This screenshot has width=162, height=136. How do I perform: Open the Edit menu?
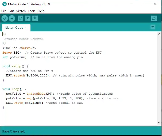(x=11, y=11)
